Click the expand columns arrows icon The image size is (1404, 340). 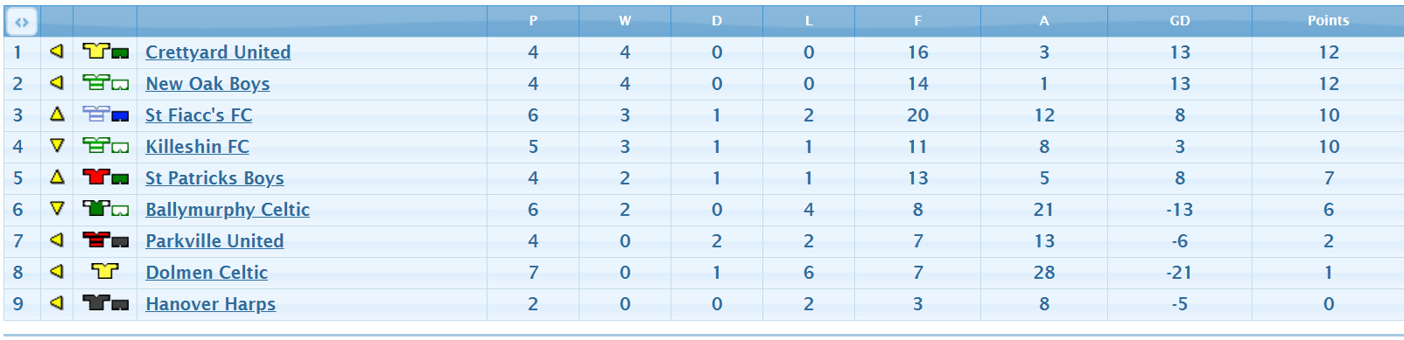pos(22,21)
